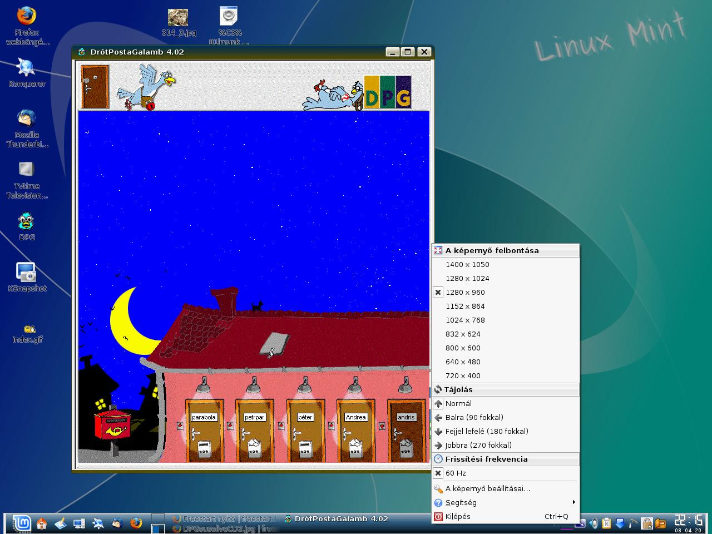
Task: Switch to Freestart nyitó taskbar entry
Action: click(x=224, y=518)
